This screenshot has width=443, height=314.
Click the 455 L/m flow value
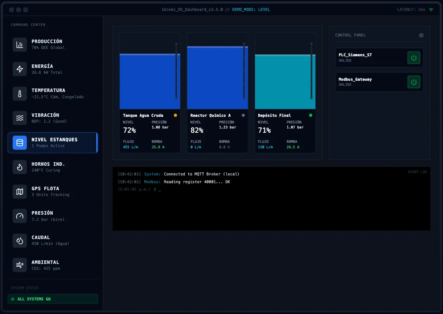point(130,147)
